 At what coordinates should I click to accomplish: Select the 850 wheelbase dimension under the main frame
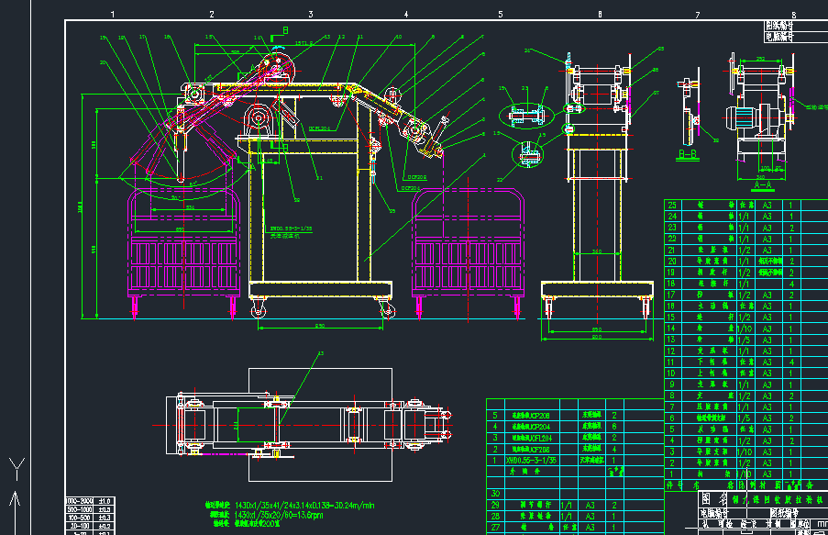click(320, 326)
